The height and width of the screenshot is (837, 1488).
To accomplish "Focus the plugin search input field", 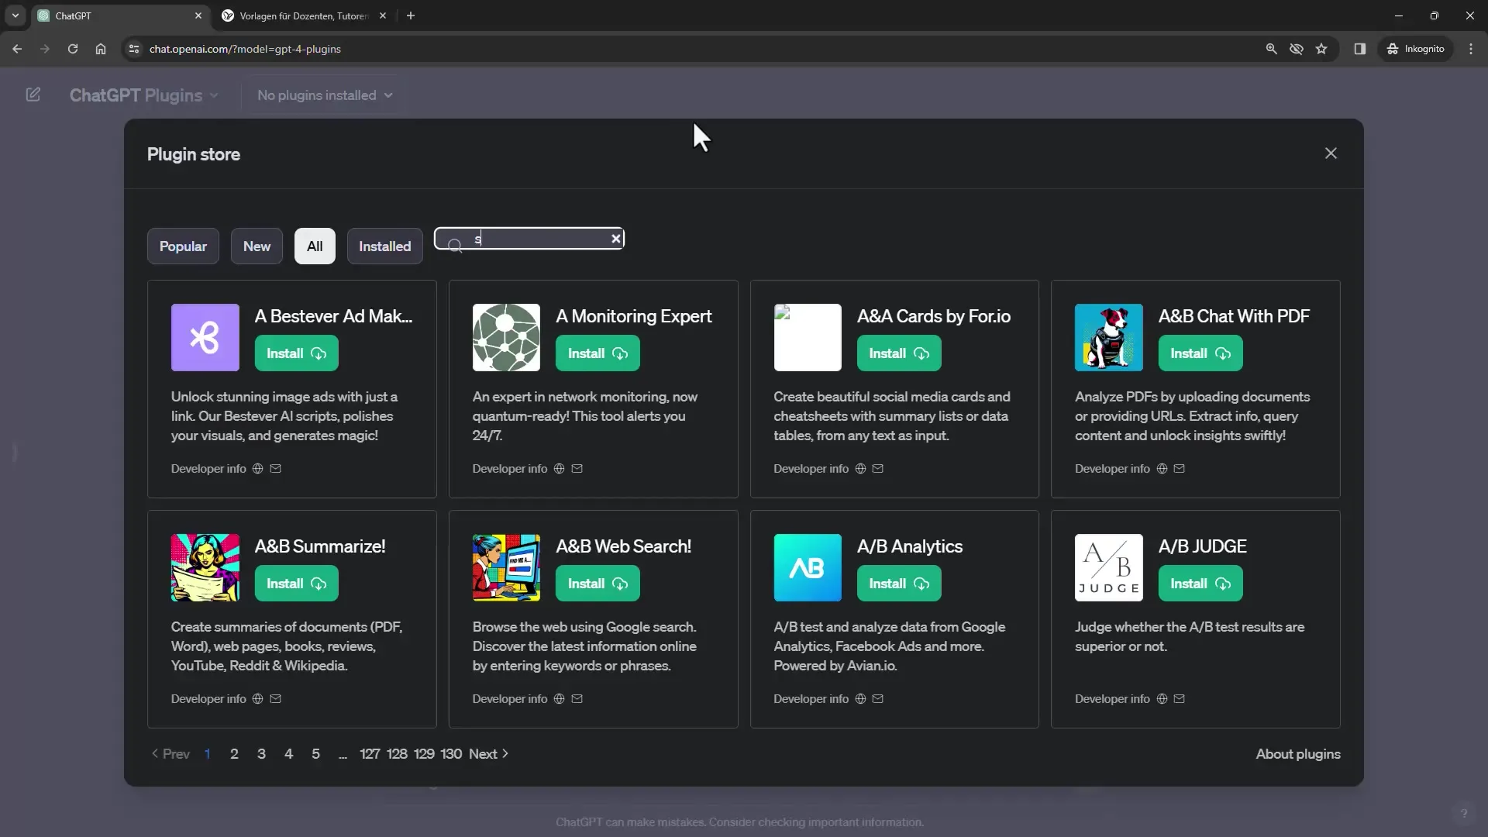I will pyautogui.click(x=529, y=239).
